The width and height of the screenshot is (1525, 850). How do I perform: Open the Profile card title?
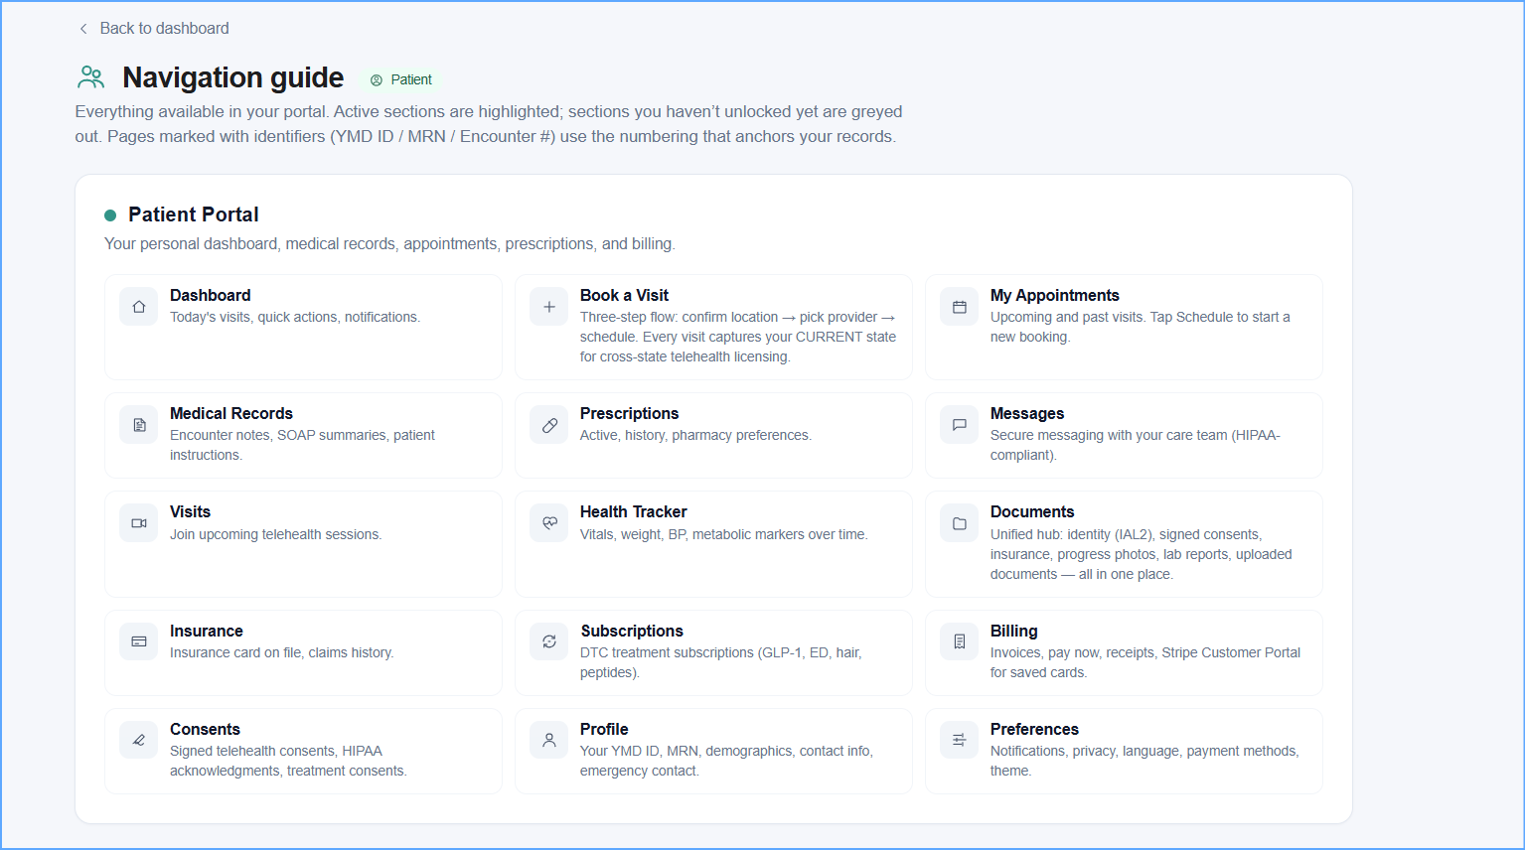(x=604, y=729)
